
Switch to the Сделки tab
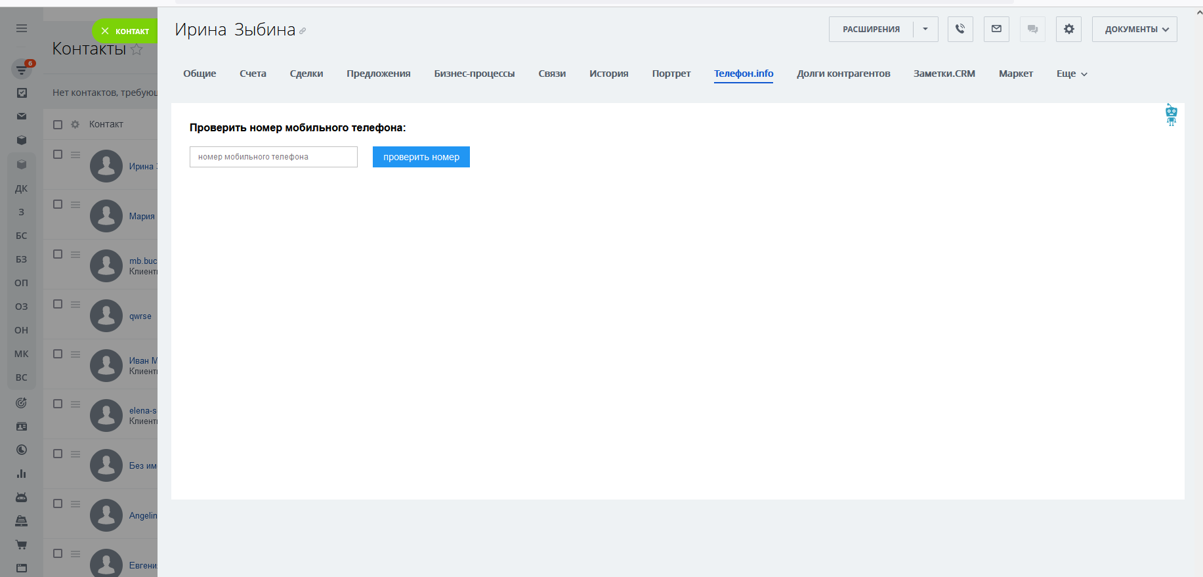(x=306, y=74)
